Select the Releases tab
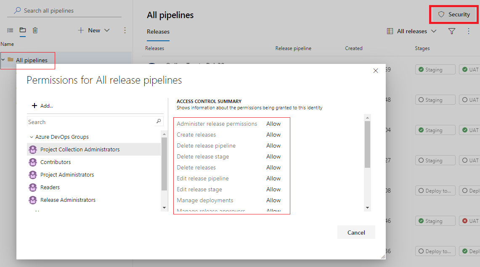This screenshot has width=480, height=267. 158,32
